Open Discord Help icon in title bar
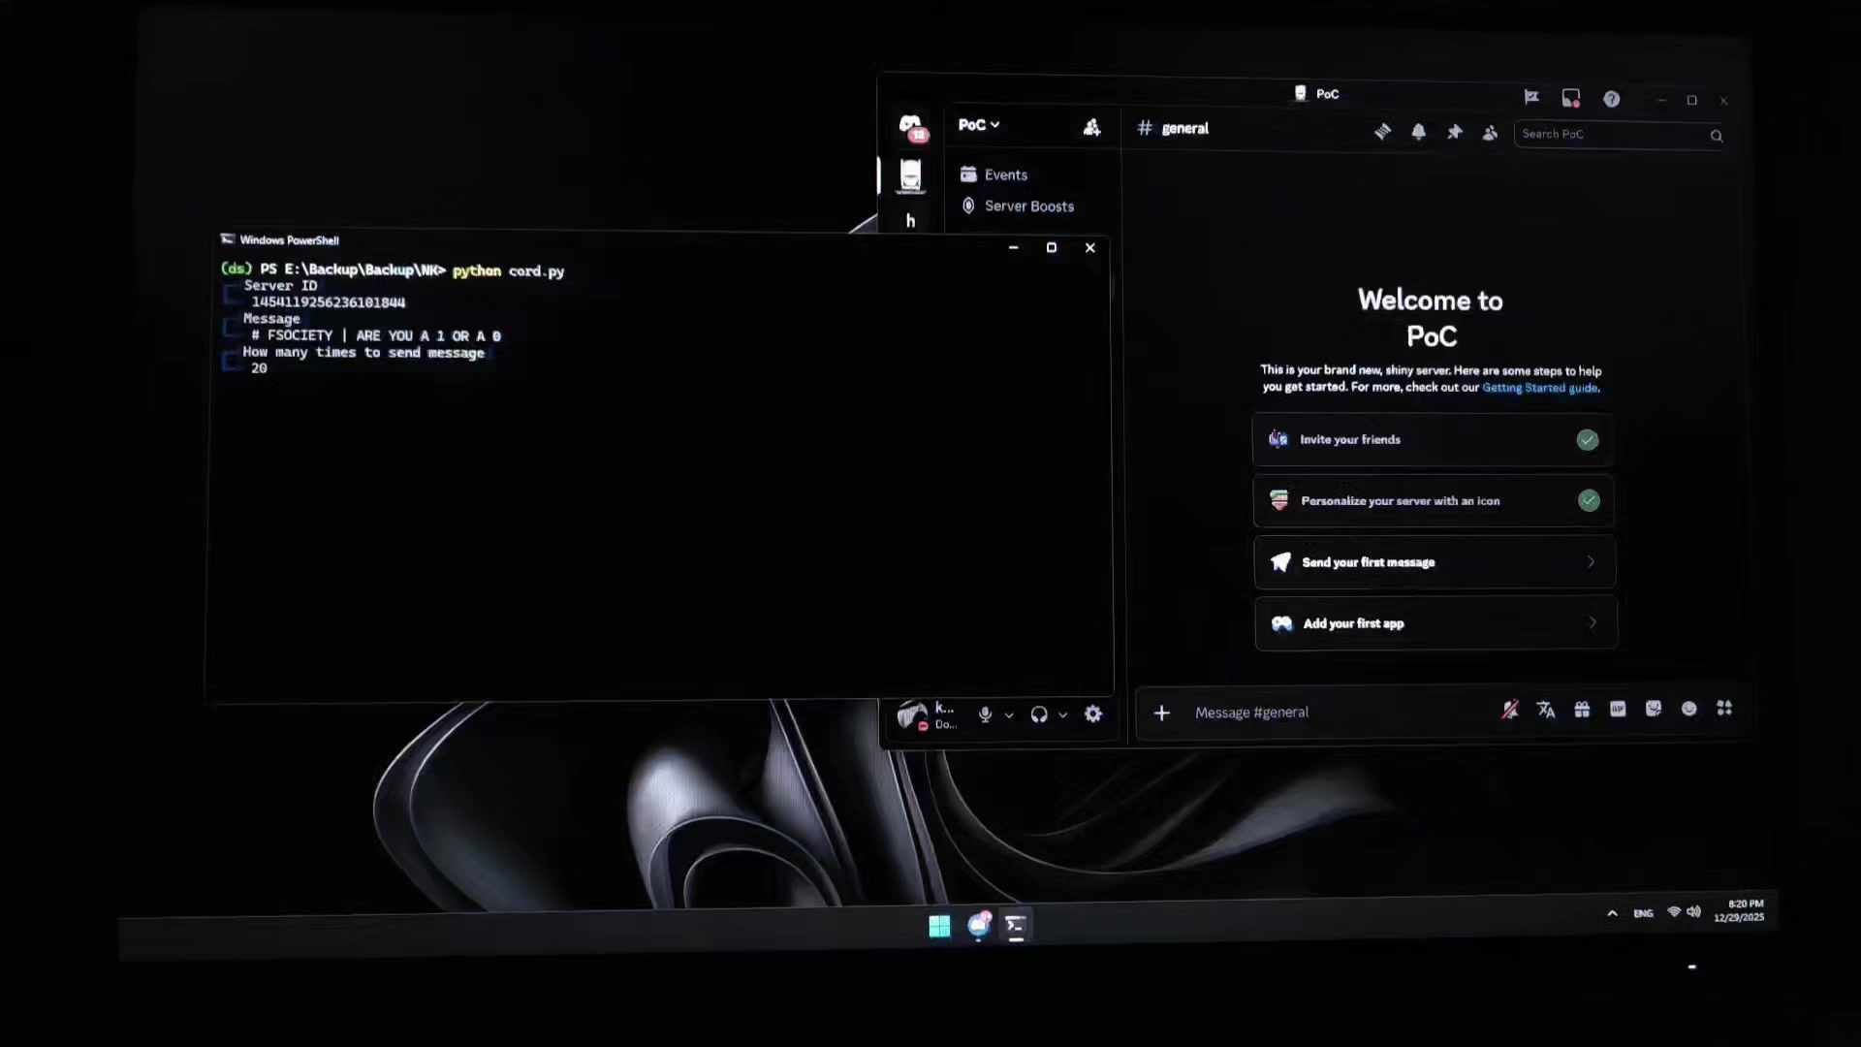 click(1611, 99)
